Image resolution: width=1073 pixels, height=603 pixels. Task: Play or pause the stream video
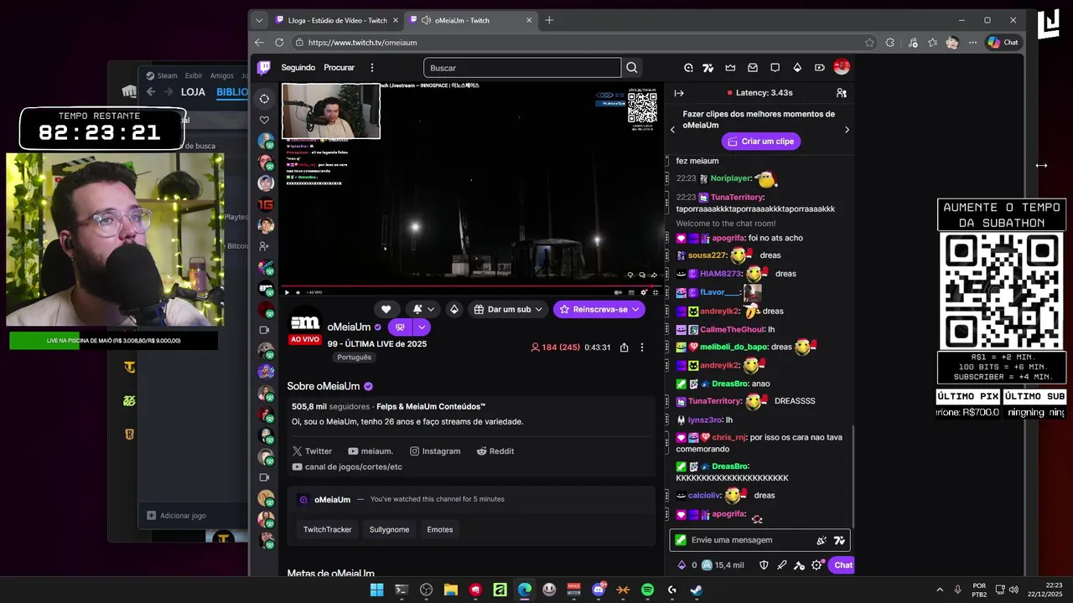[287, 292]
